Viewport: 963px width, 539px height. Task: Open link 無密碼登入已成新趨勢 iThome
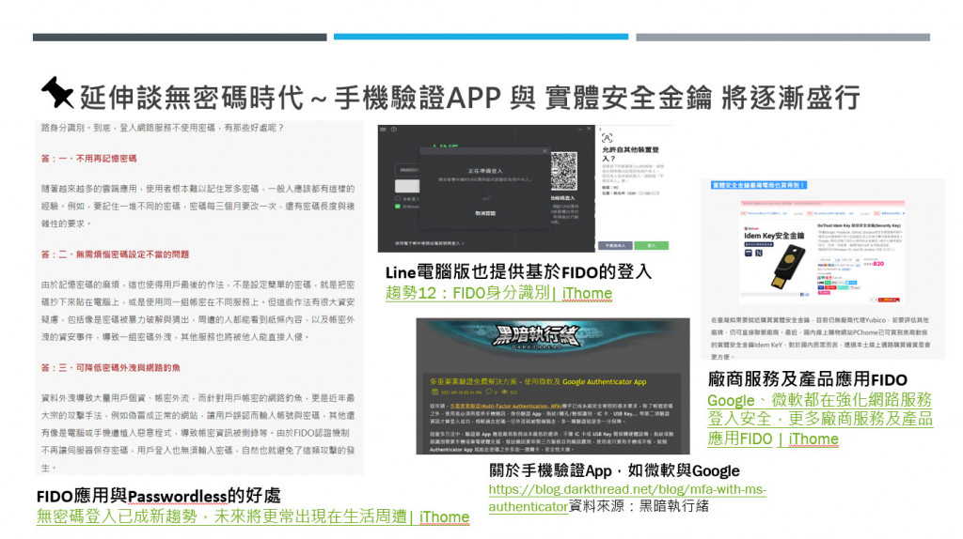(252, 516)
